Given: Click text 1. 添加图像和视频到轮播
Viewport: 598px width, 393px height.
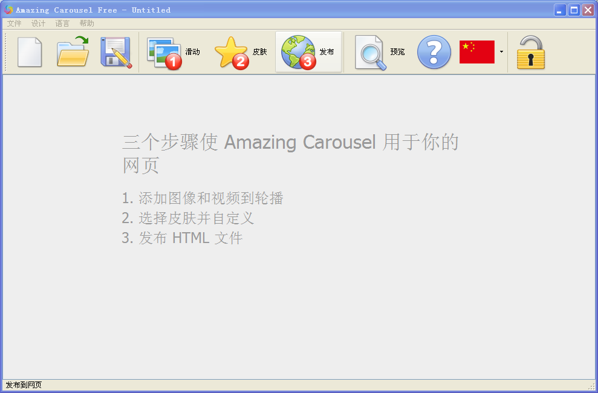Looking at the screenshot, I should coord(203,198).
